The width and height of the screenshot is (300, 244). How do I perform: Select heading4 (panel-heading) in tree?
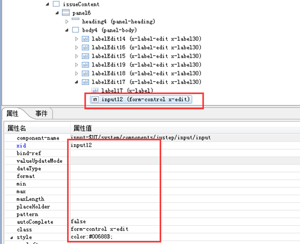[x=119, y=22]
